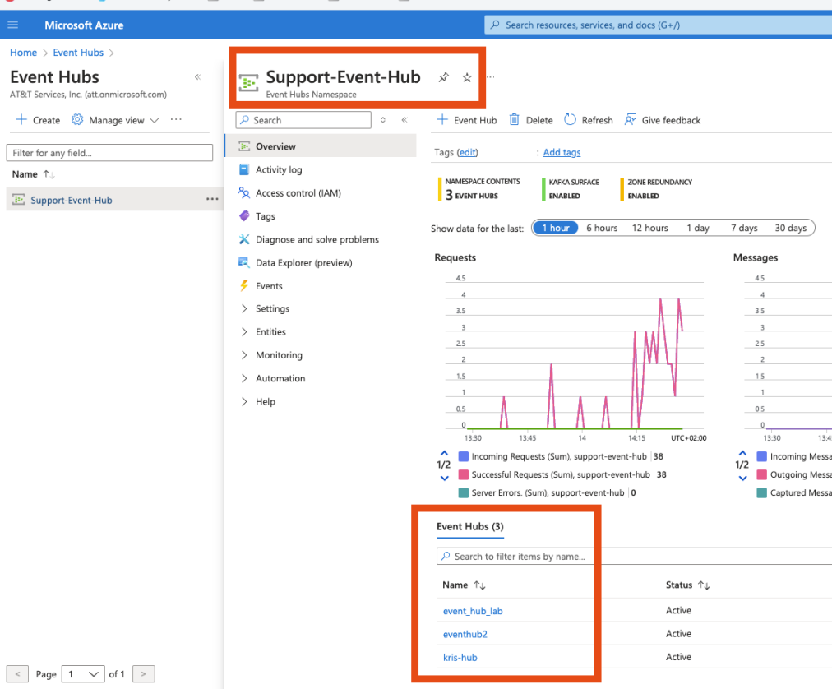Image resolution: width=832 pixels, height=689 pixels.
Task: Focus the Filter for any field box
Action: click(109, 153)
